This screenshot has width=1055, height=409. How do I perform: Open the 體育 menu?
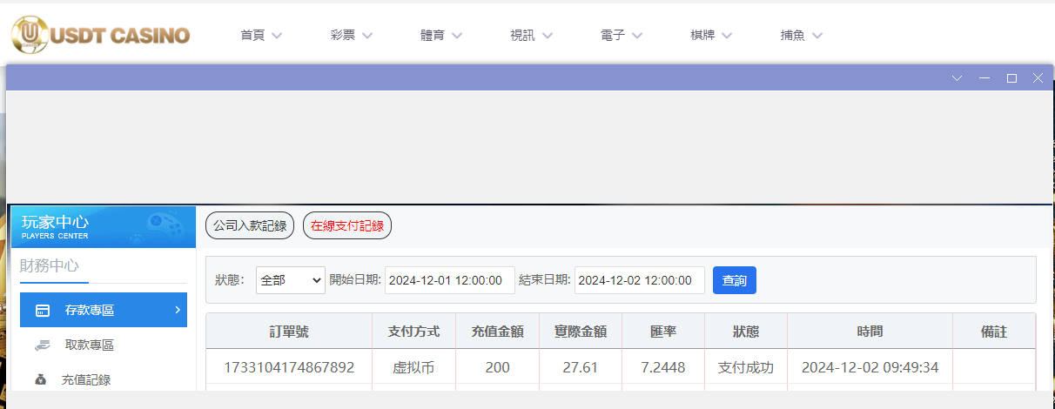pyautogui.click(x=441, y=36)
